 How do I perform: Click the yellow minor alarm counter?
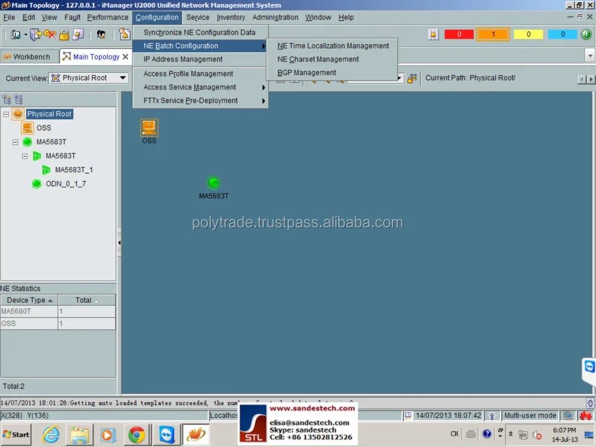point(528,34)
